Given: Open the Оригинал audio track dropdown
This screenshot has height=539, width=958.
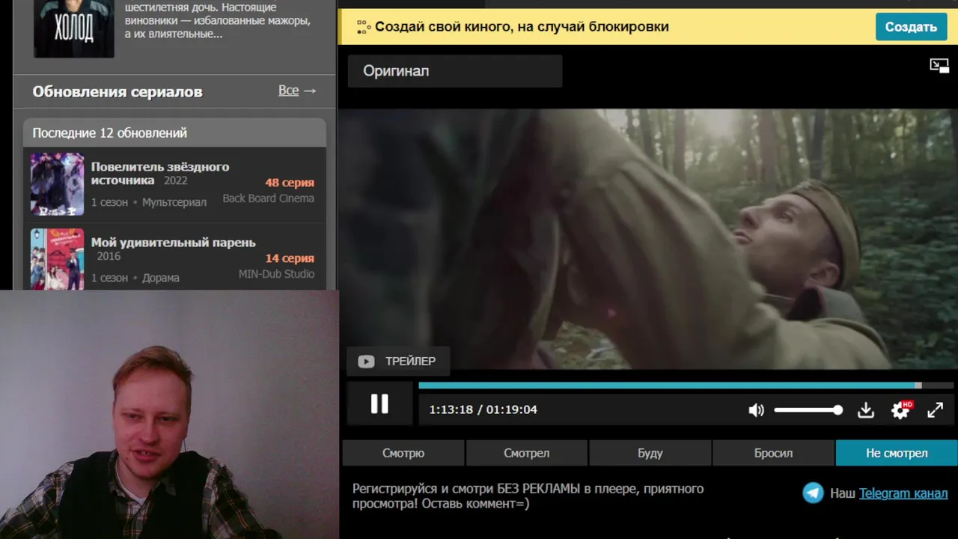Looking at the screenshot, I should coord(455,71).
